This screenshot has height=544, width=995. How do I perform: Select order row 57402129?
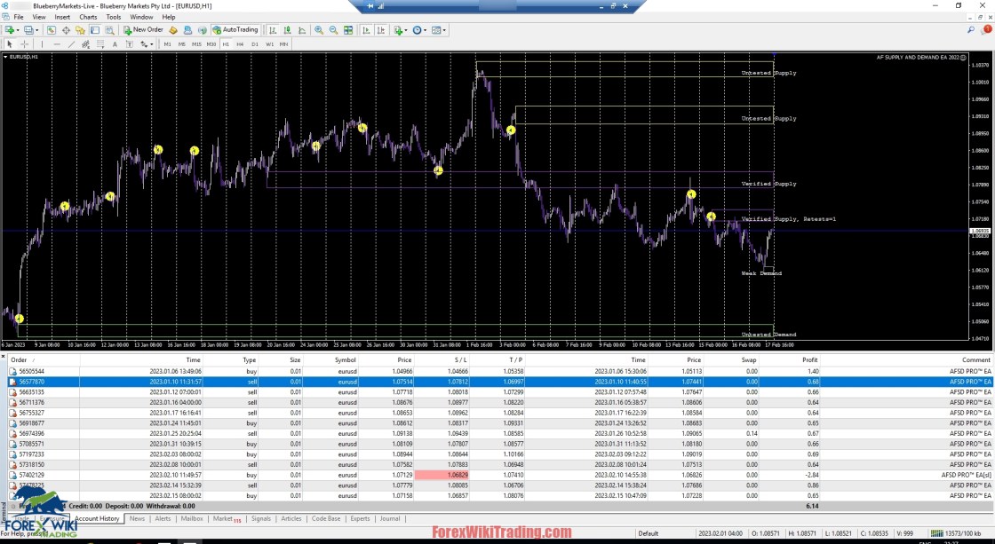[500, 475]
